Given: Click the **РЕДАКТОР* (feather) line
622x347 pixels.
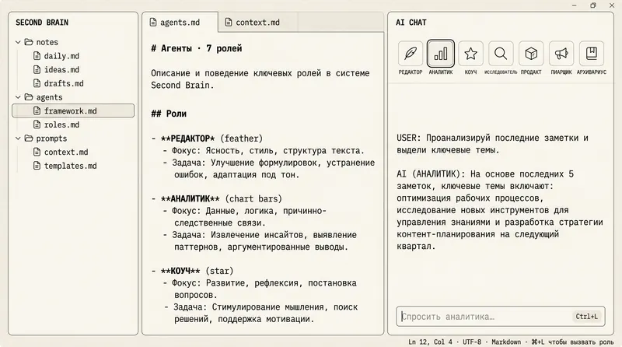Looking at the screenshot, I should point(207,138).
